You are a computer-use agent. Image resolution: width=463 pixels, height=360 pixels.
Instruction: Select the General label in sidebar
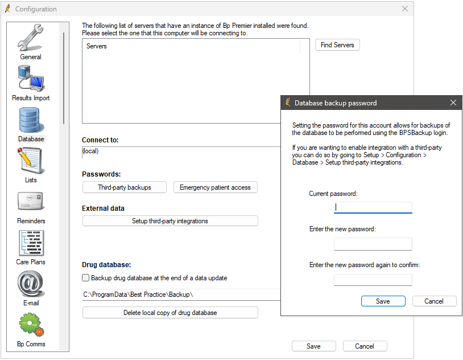coord(31,57)
